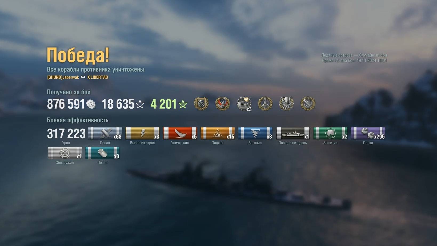Screen dimensions: 437x246
Task: Select the teal Попал x3 ribbon
Action: click(102, 153)
